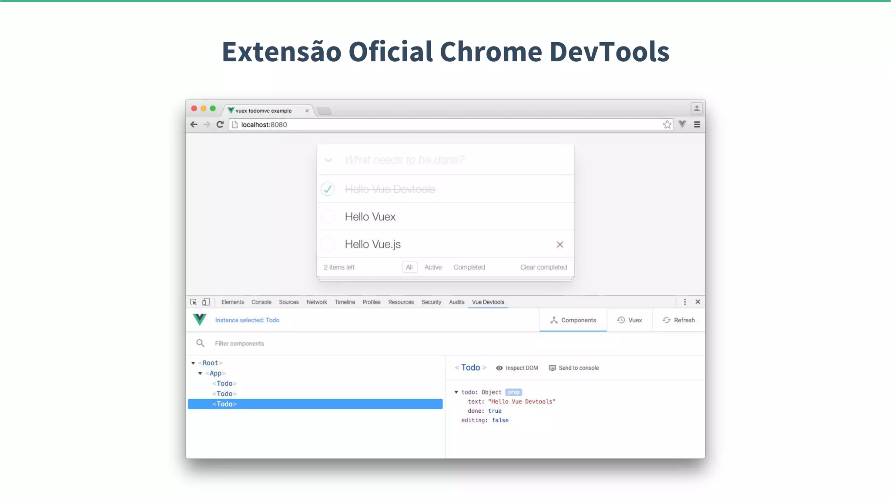Click the editing: false value
891x501 pixels.
(x=500, y=420)
